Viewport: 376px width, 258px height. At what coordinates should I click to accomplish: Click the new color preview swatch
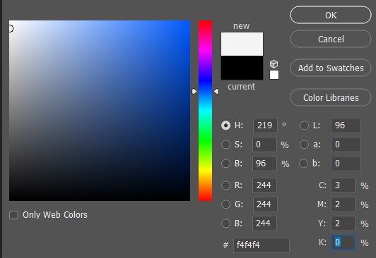tap(242, 44)
